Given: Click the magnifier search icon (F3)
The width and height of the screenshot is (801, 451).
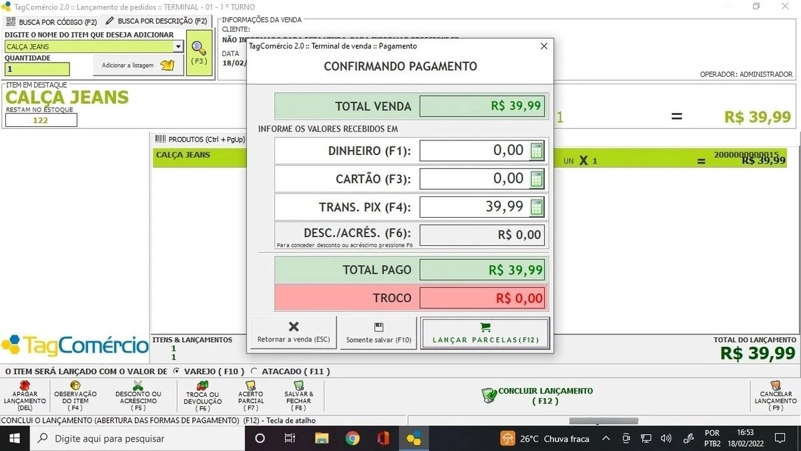Looking at the screenshot, I should pos(199,48).
